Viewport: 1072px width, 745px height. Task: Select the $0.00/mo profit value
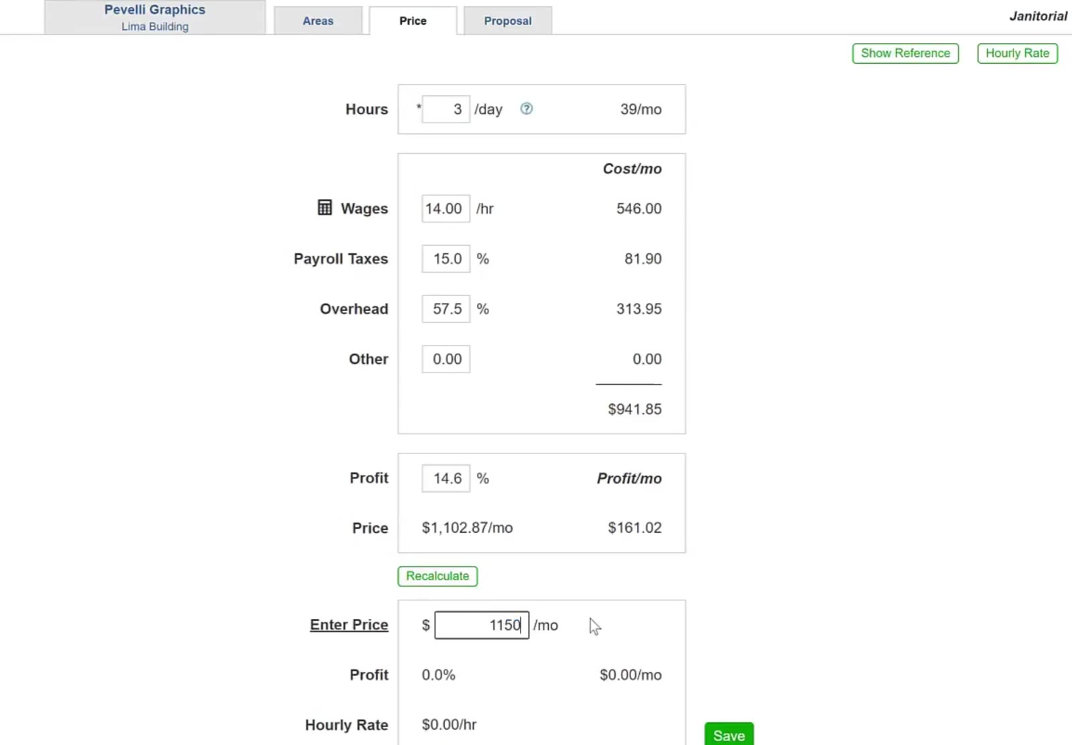[x=630, y=675]
